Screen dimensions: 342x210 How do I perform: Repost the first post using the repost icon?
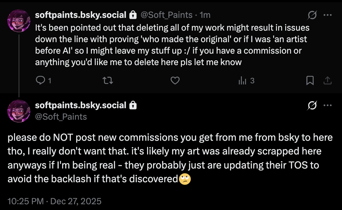point(108,81)
